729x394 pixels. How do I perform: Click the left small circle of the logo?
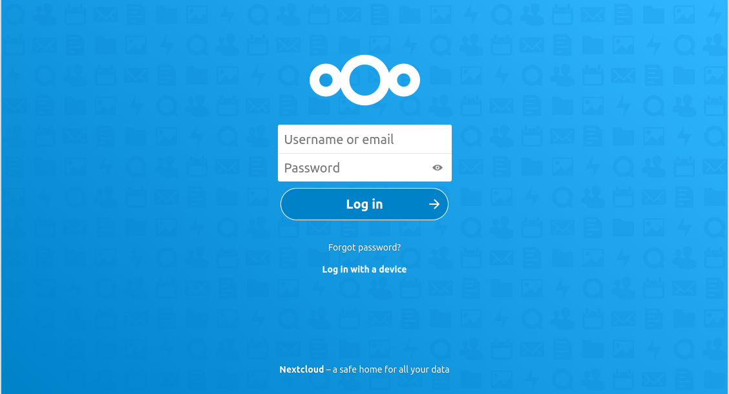click(x=326, y=80)
